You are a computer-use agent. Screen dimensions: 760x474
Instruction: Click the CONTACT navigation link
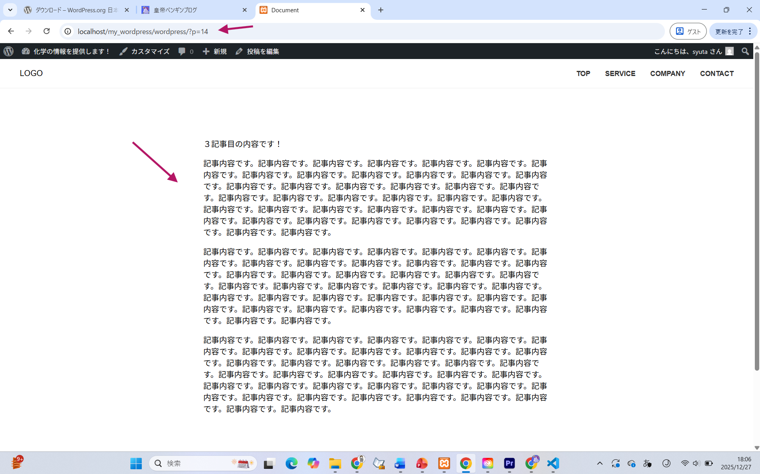pyautogui.click(x=716, y=74)
